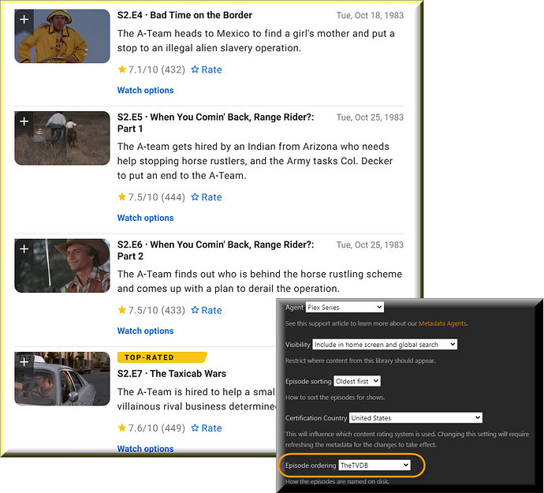Open the Range Rider Part 2 thumbnail
544x493 pixels.
pos(62,266)
